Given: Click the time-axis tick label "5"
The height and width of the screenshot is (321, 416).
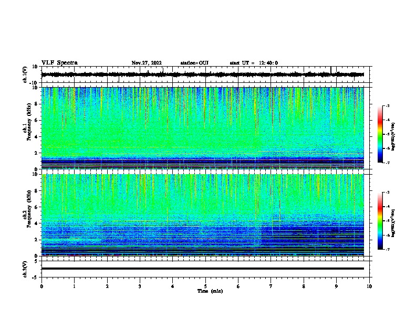Looking at the screenshot, I should (205, 286).
